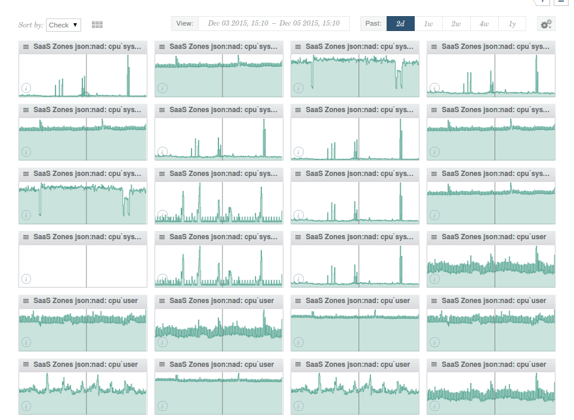Click info icon on bottom-right cpu`user graph
Screen dimensions: 574x420
pos(434,406)
